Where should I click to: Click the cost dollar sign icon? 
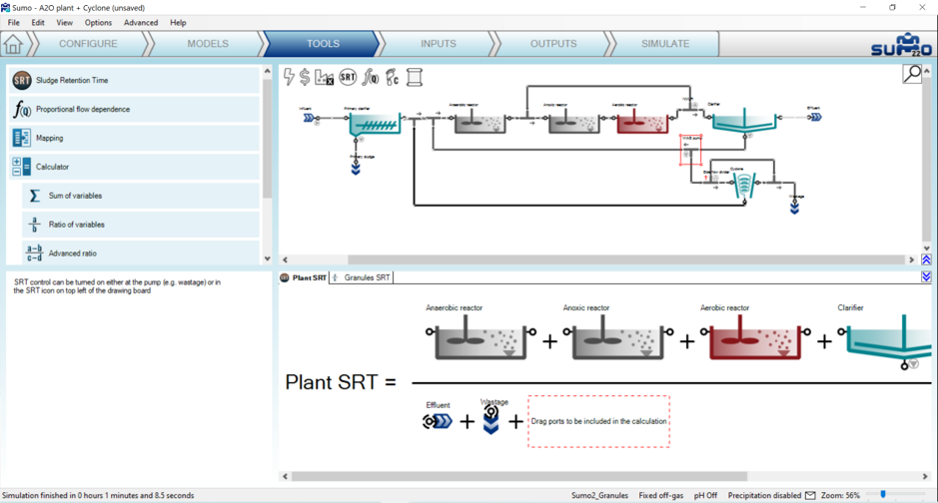pos(305,77)
